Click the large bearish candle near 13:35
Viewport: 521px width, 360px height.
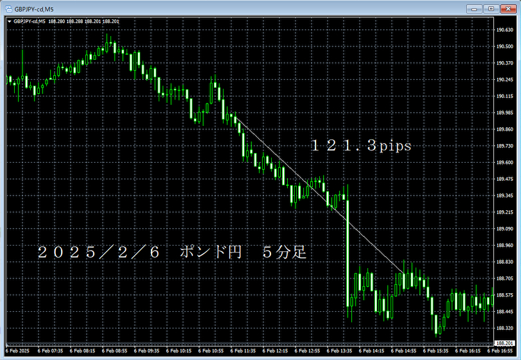348,253
